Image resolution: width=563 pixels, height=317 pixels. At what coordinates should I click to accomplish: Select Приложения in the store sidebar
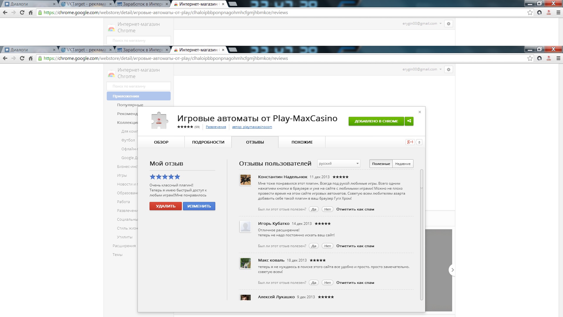tap(139, 96)
